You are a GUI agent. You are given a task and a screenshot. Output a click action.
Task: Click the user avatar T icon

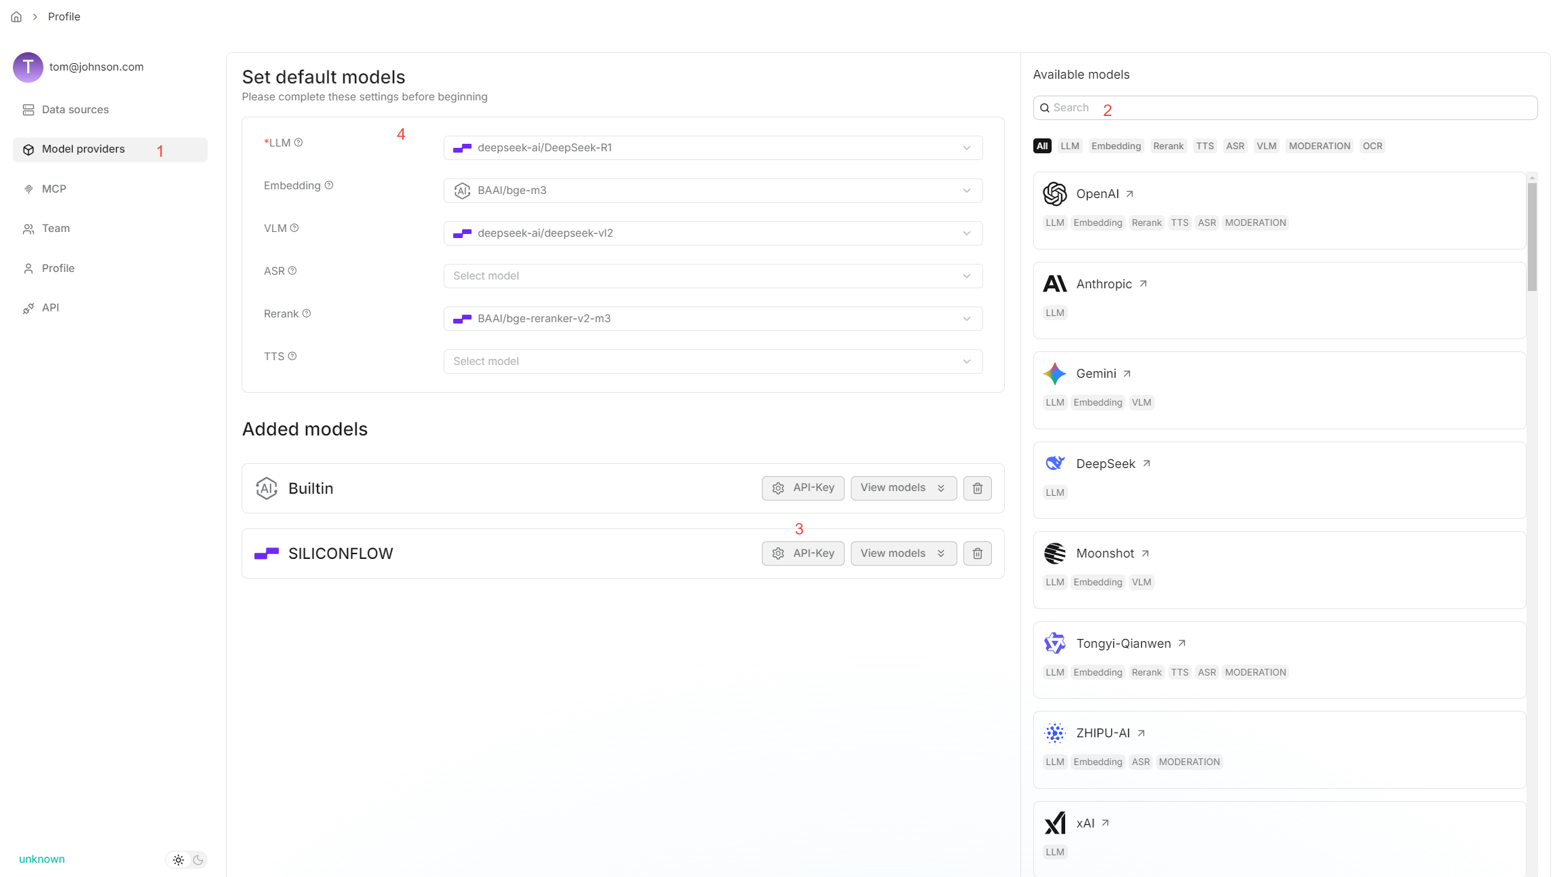click(x=28, y=67)
